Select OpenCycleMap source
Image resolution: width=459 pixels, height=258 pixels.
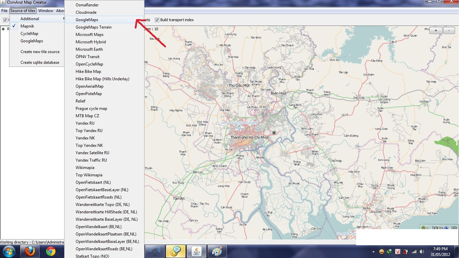pyautogui.click(x=105, y=64)
